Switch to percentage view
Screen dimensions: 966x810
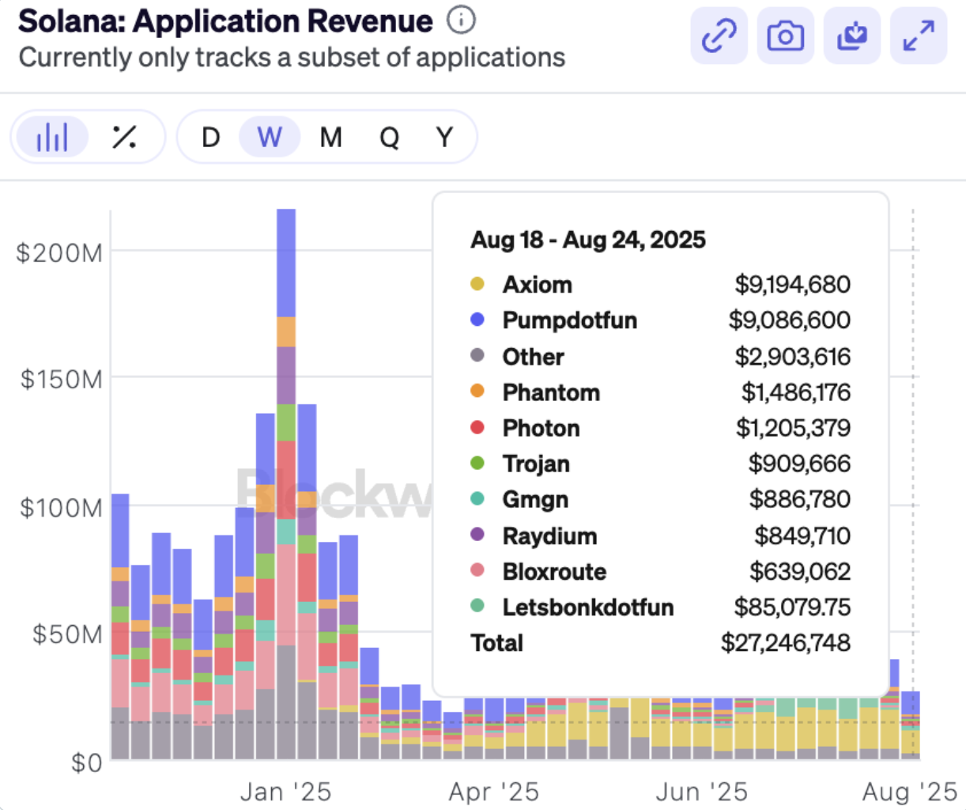[x=124, y=137]
